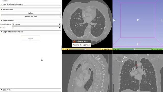Collapse the Data Probe section
Image resolution: width=163 pixels, height=92 pixels.
31,90
